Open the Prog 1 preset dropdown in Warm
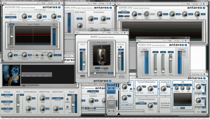The image size is (210, 119). pyautogui.click(x=90, y=33)
